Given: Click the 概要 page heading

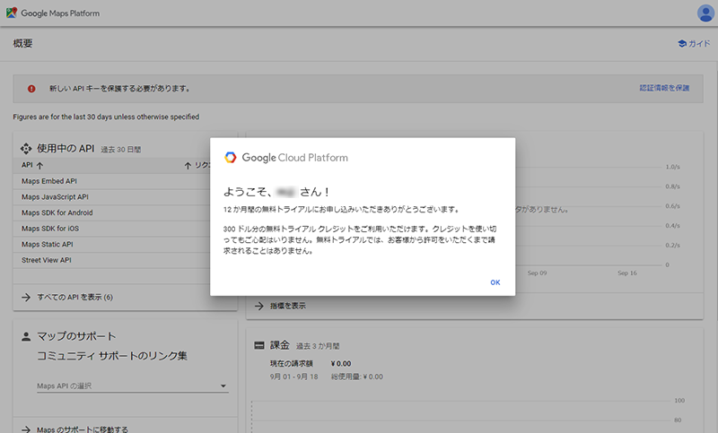Looking at the screenshot, I should 23,43.
